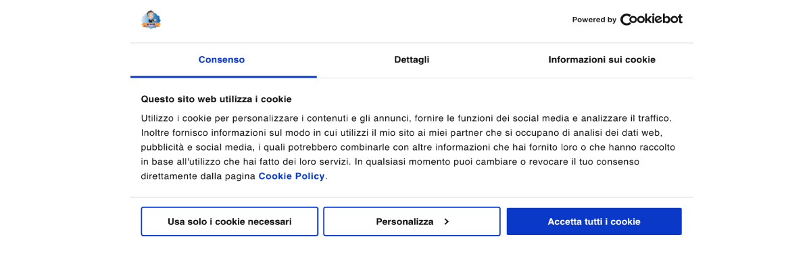Image resolution: width=811 pixels, height=260 pixels.
Task: Switch to the Consenso tab
Action: tap(222, 60)
